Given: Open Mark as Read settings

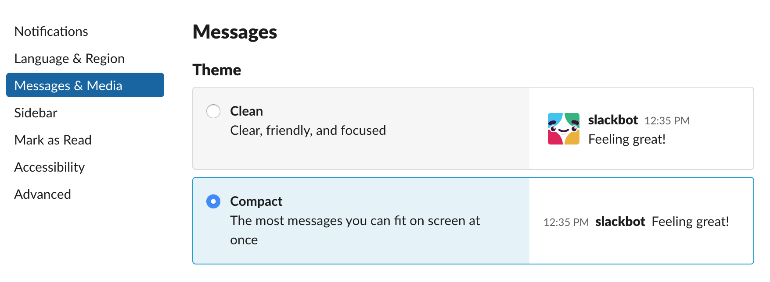Looking at the screenshot, I should [53, 140].
